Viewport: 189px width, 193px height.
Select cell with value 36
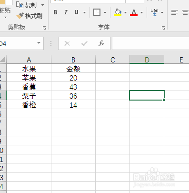73,96
